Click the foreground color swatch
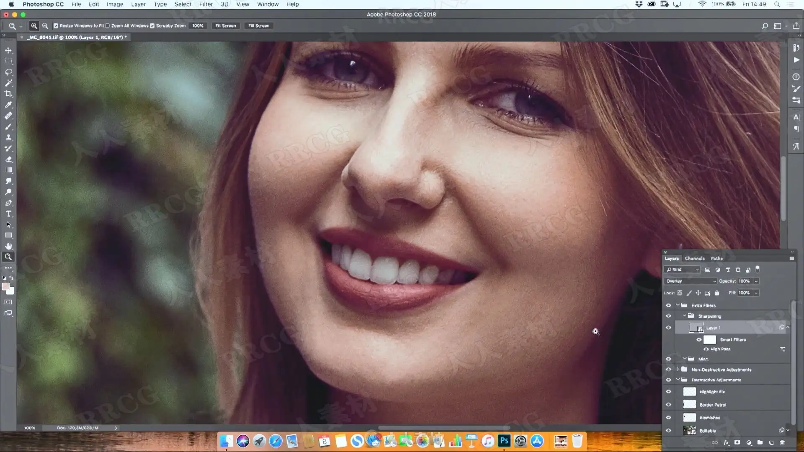 [5, 286]
